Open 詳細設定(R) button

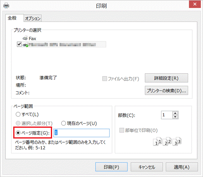point(166,78)
